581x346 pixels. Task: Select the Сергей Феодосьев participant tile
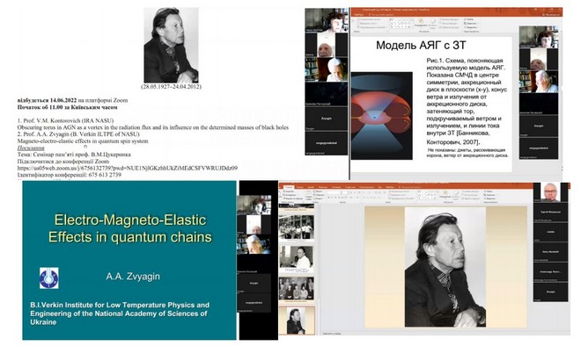pyautogui.click(x=550, y=213)
